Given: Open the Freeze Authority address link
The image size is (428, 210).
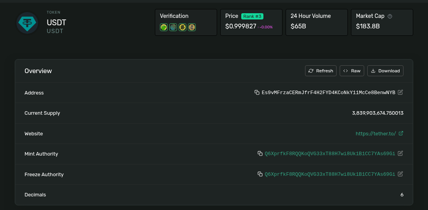Looking at the screenshot, I should (x=330, y=174).
